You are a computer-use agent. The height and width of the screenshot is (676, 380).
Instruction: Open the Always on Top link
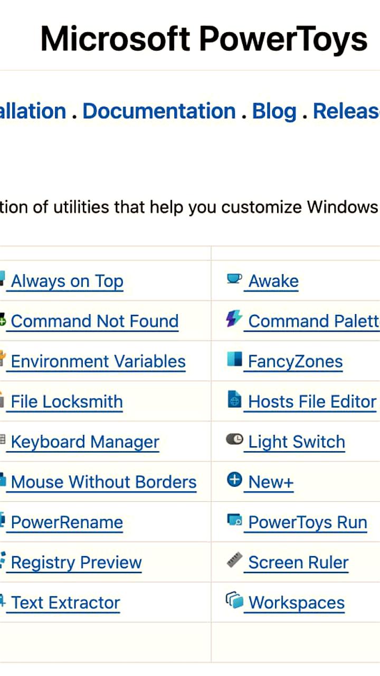point(67,281)
